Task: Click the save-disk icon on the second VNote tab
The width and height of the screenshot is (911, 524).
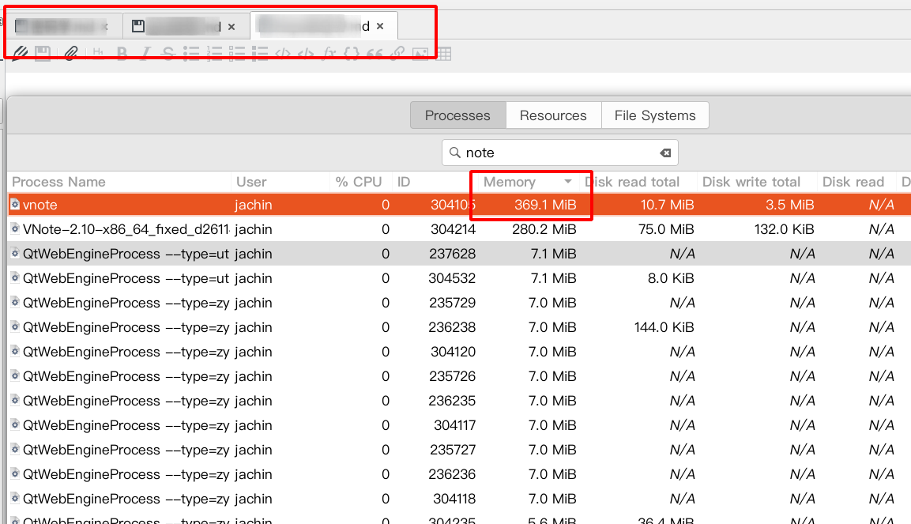Action: point(137,26)
